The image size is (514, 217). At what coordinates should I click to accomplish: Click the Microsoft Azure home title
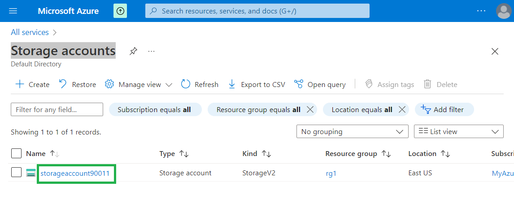[x=68, y=11]
